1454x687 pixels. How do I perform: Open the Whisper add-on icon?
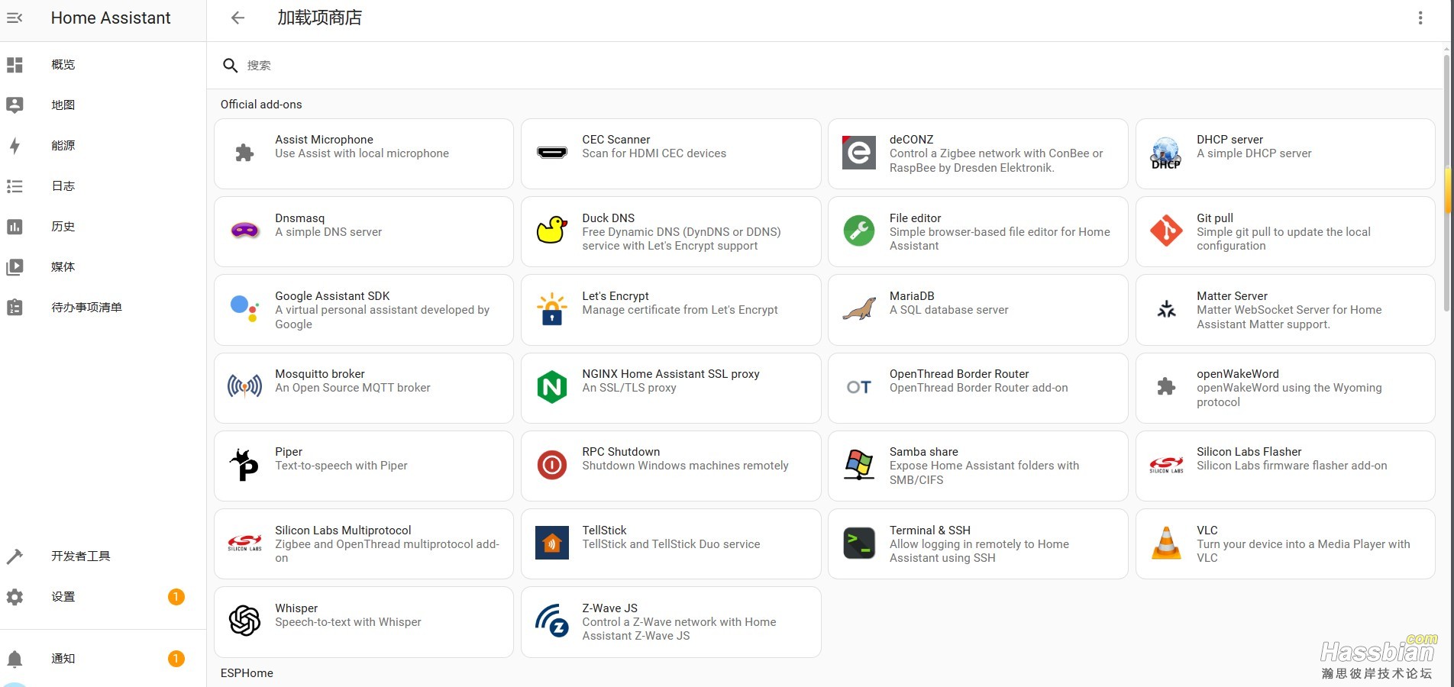(x=244, y=621)
